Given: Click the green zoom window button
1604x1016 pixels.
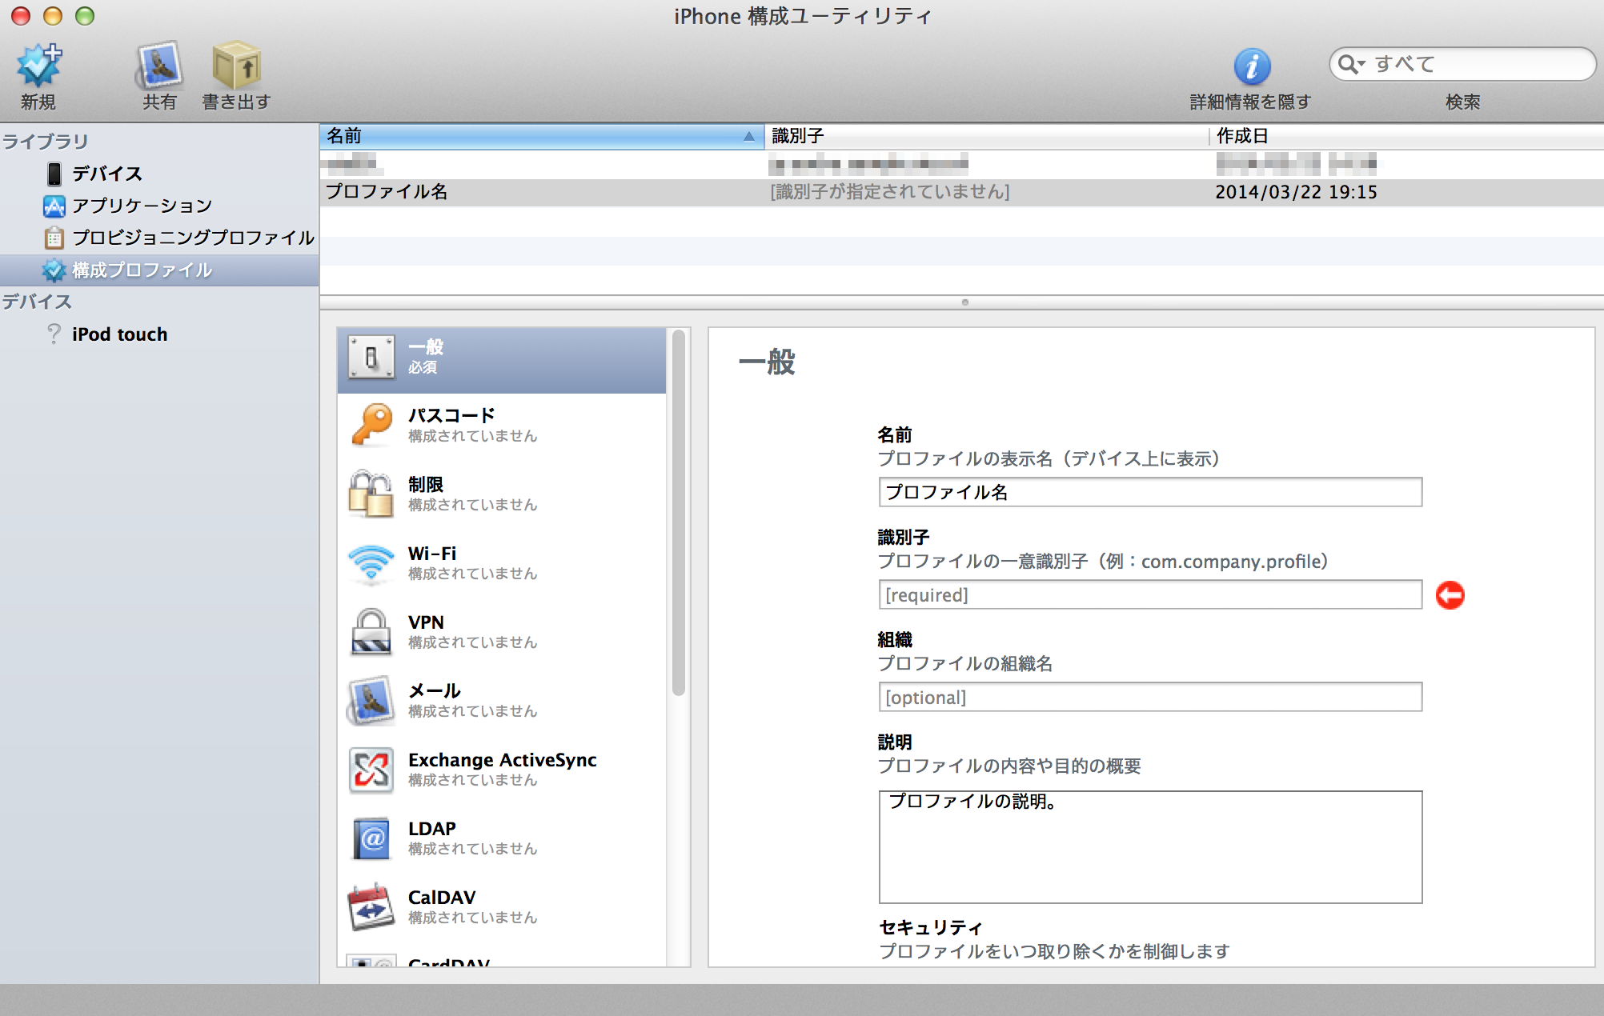Looking at the screenshot, I should point(85,16).
